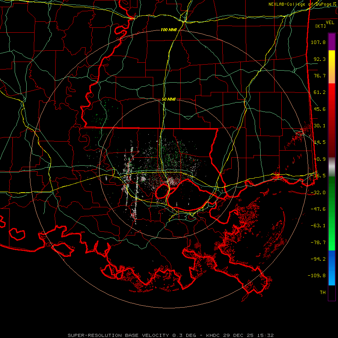
Task: Click the -78.7 velocity scale value
Action: pyautogui.click(x=318, y=243)
